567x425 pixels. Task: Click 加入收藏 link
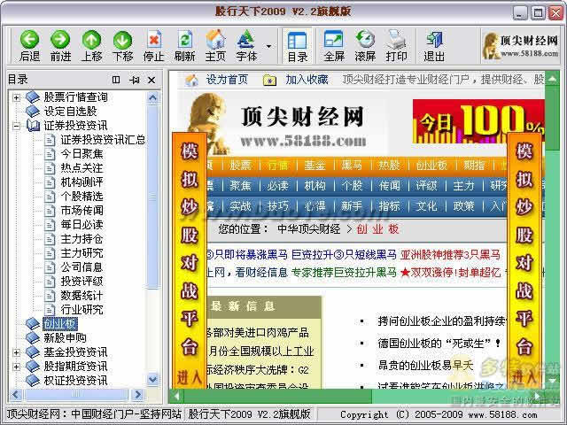coord(307,80)
